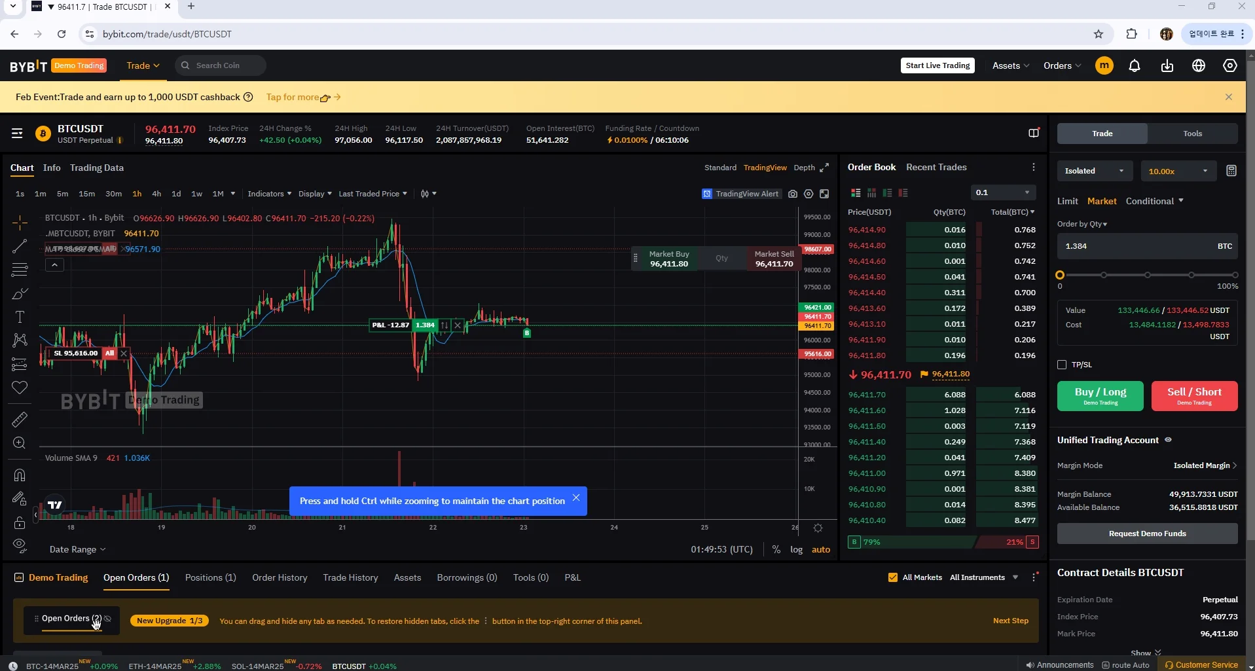Screen dimensions: 1255x671
Task: Enable the TP/SL checkbox
Action: pos(1062,365)
